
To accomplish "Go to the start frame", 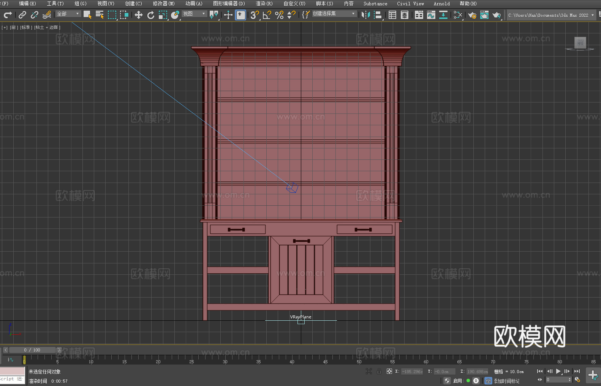I will [539, 371].
